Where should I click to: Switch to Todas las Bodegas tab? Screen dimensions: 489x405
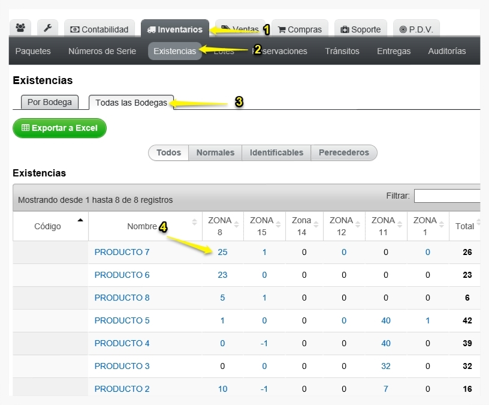click(131, 103)
